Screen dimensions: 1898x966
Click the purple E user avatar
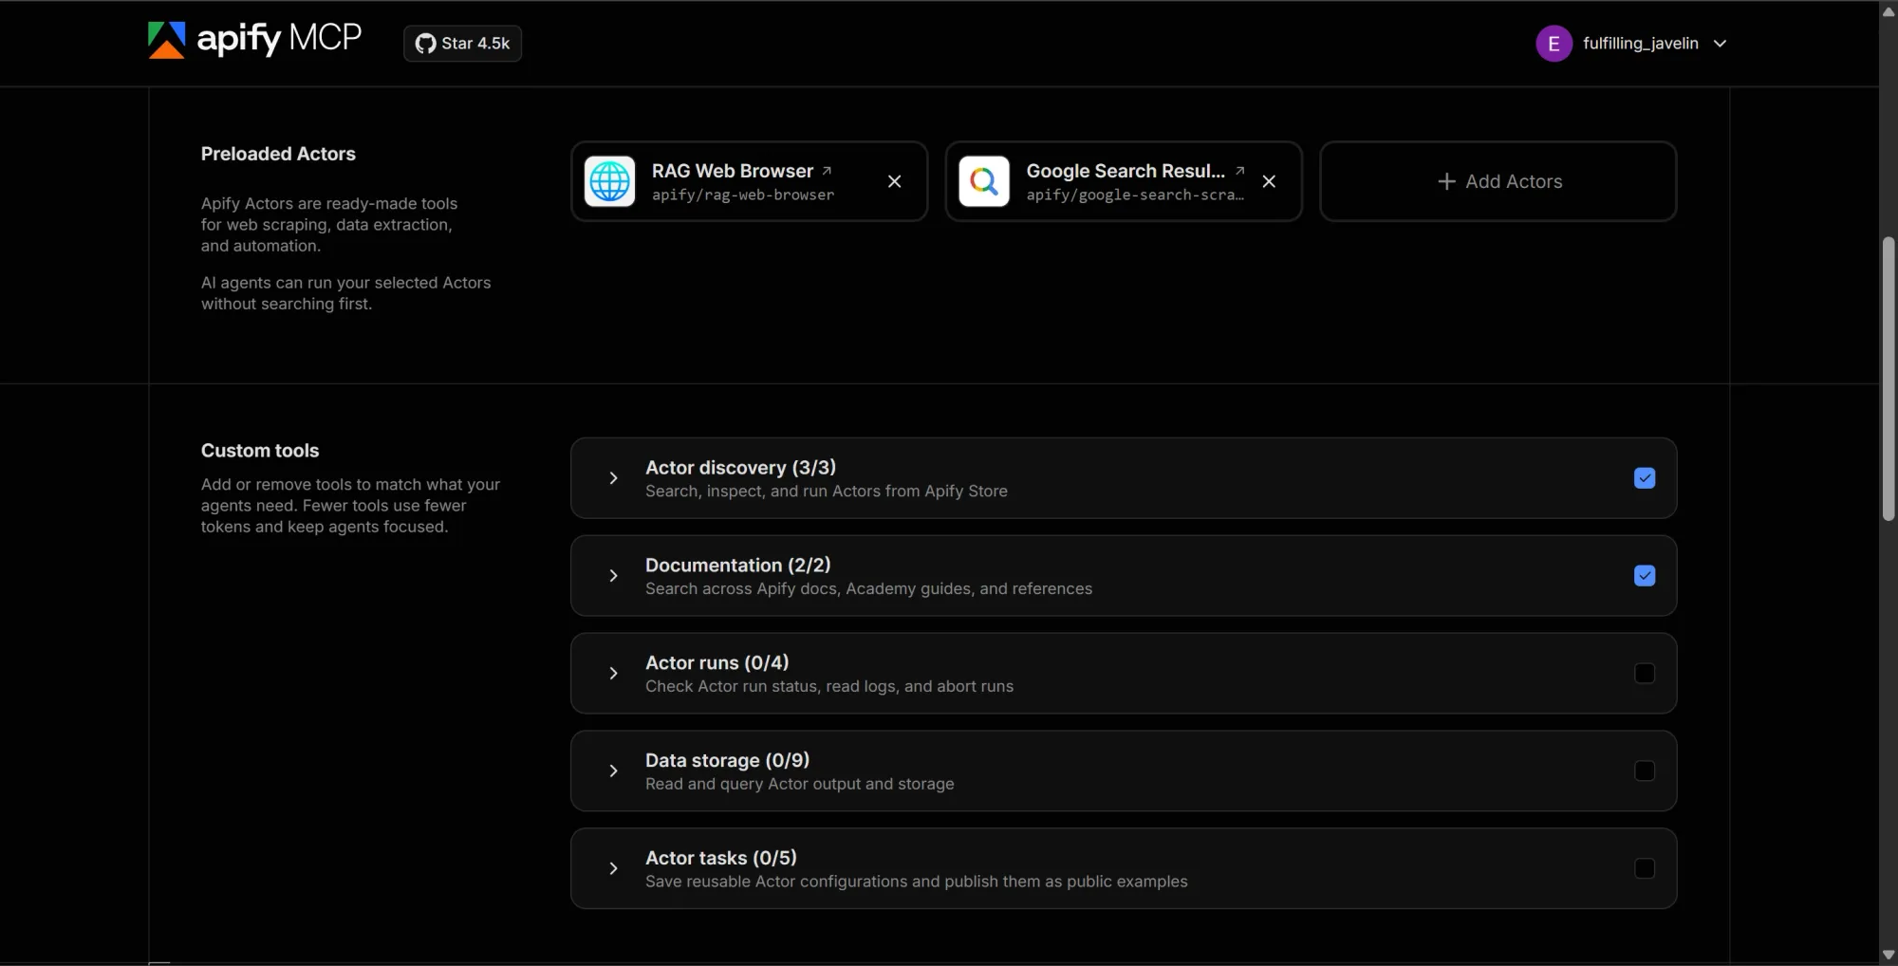coord(1554,44)
